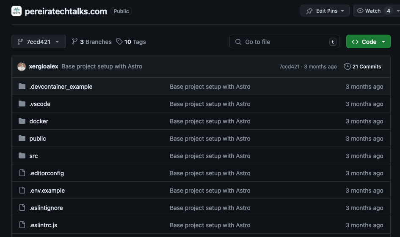Open latest commit message Base project setup with Astro
This screenshot has width=400, height=237.
[x=102, y=66]
